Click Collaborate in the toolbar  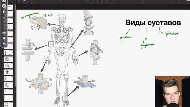tap(143, 1)
